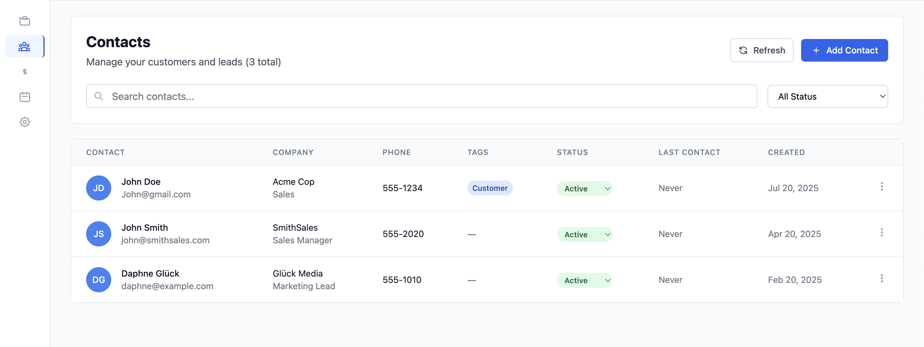Image resolution: width=924 pixels, height=347 pixels.
Task: Click the Customer tag on John Doe
Action: click(x=490, y=188)
